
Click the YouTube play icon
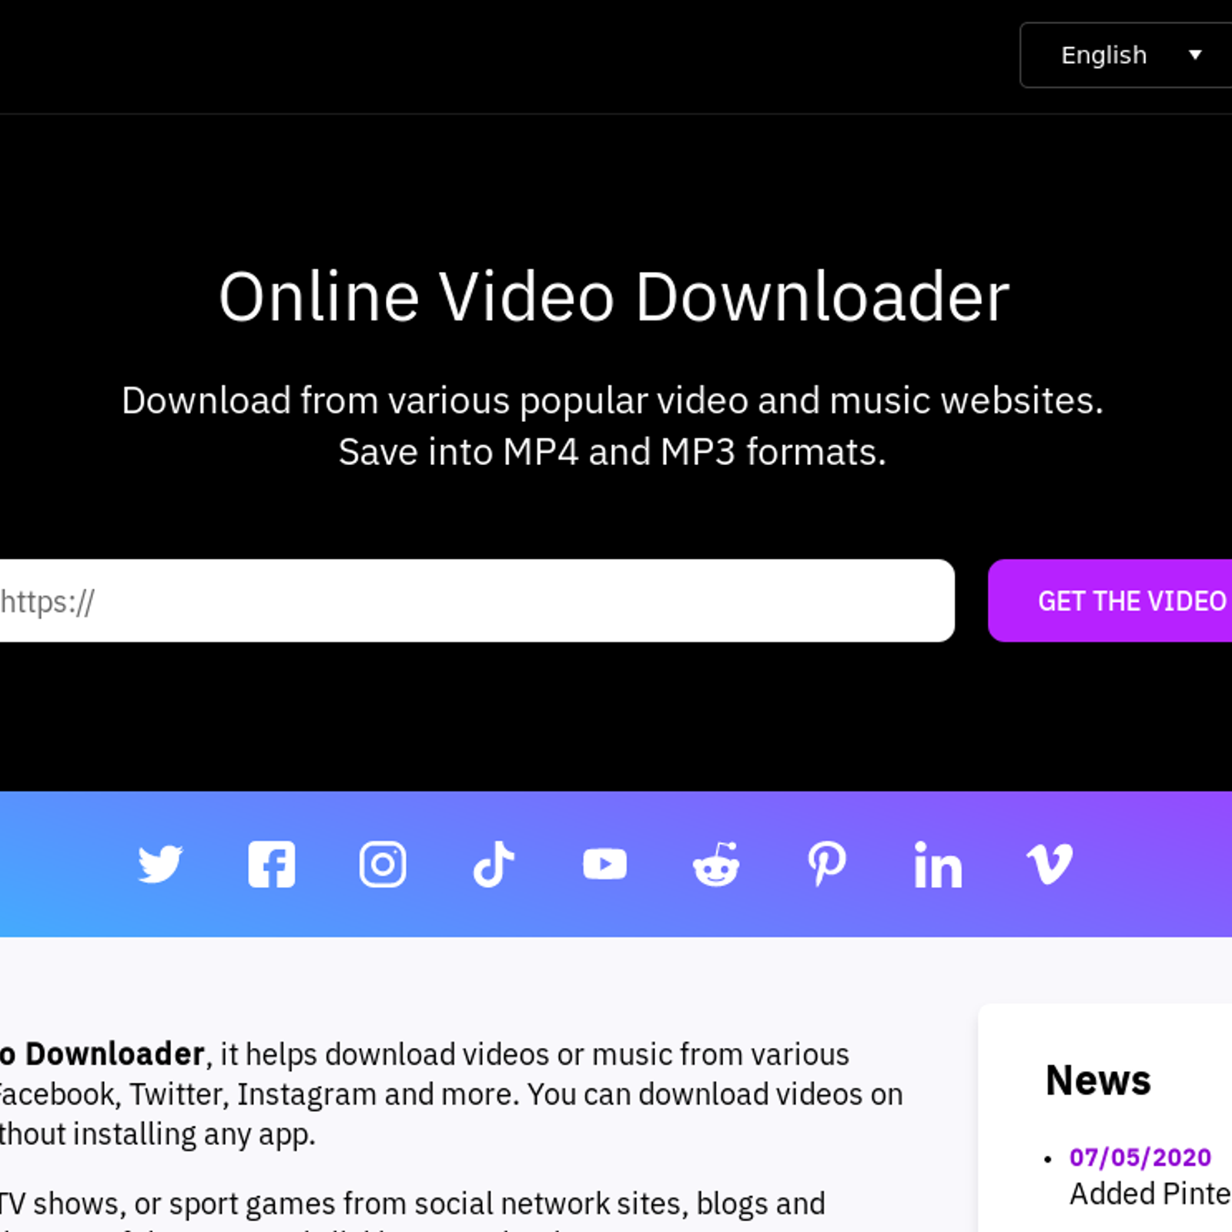coord(604,864)
